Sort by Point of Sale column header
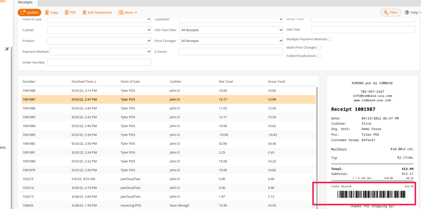This screenshot has width=421, height=209. pyautogui.click(x=130, y=81)
